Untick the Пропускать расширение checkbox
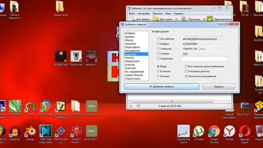The width and height of the screenshot is (263, 148). 186,76
